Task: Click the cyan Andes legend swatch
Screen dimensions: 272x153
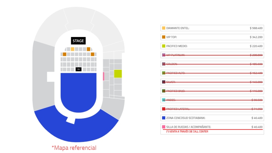Action: (x=164, y=100)
